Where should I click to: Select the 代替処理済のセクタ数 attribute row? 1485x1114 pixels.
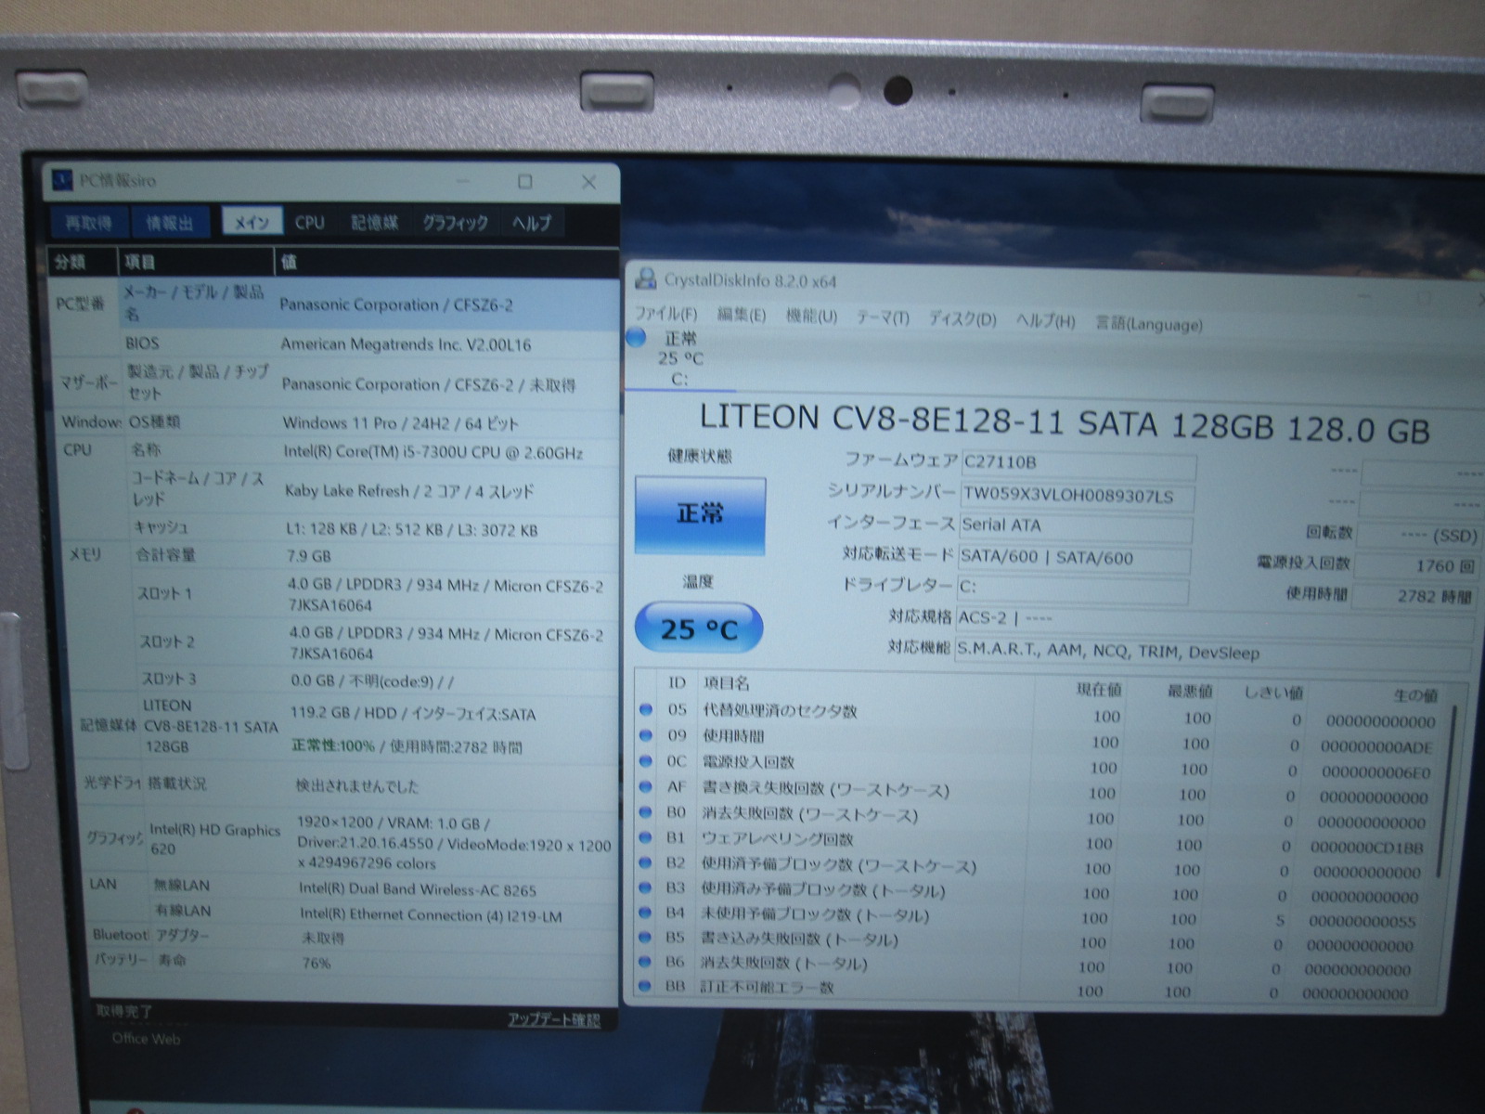tap(1038, 716)
